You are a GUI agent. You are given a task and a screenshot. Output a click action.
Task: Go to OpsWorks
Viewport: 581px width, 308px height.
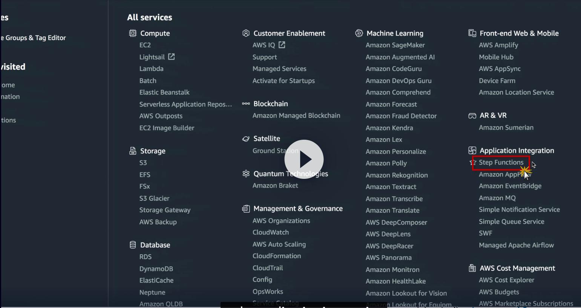[x=268, y=292]
